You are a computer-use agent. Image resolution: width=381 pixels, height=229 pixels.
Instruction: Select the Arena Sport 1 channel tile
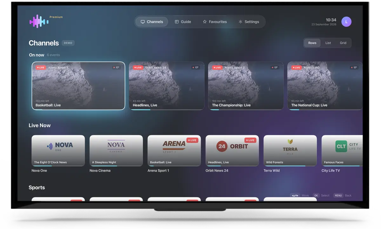coord(174,151)
